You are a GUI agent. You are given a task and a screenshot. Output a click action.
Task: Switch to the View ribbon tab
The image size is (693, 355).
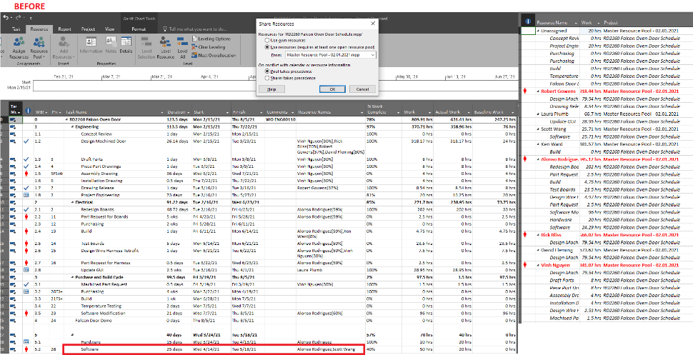coord(109,29)
